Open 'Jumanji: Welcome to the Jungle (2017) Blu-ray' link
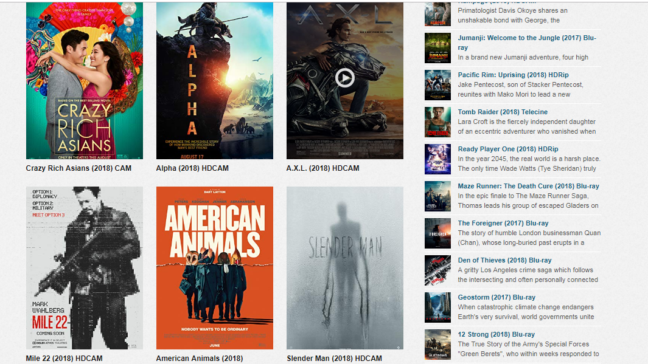The image size is (648, 364). pos(527,43)
